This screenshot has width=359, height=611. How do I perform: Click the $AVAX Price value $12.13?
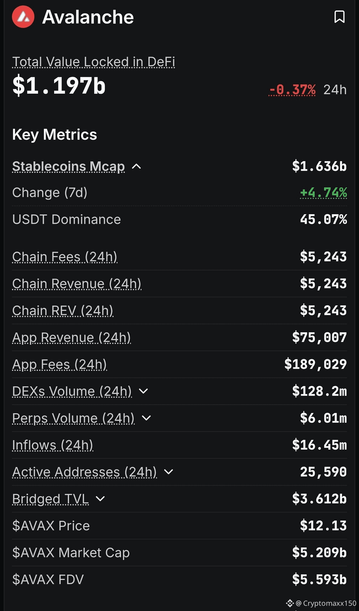point(323,526)
